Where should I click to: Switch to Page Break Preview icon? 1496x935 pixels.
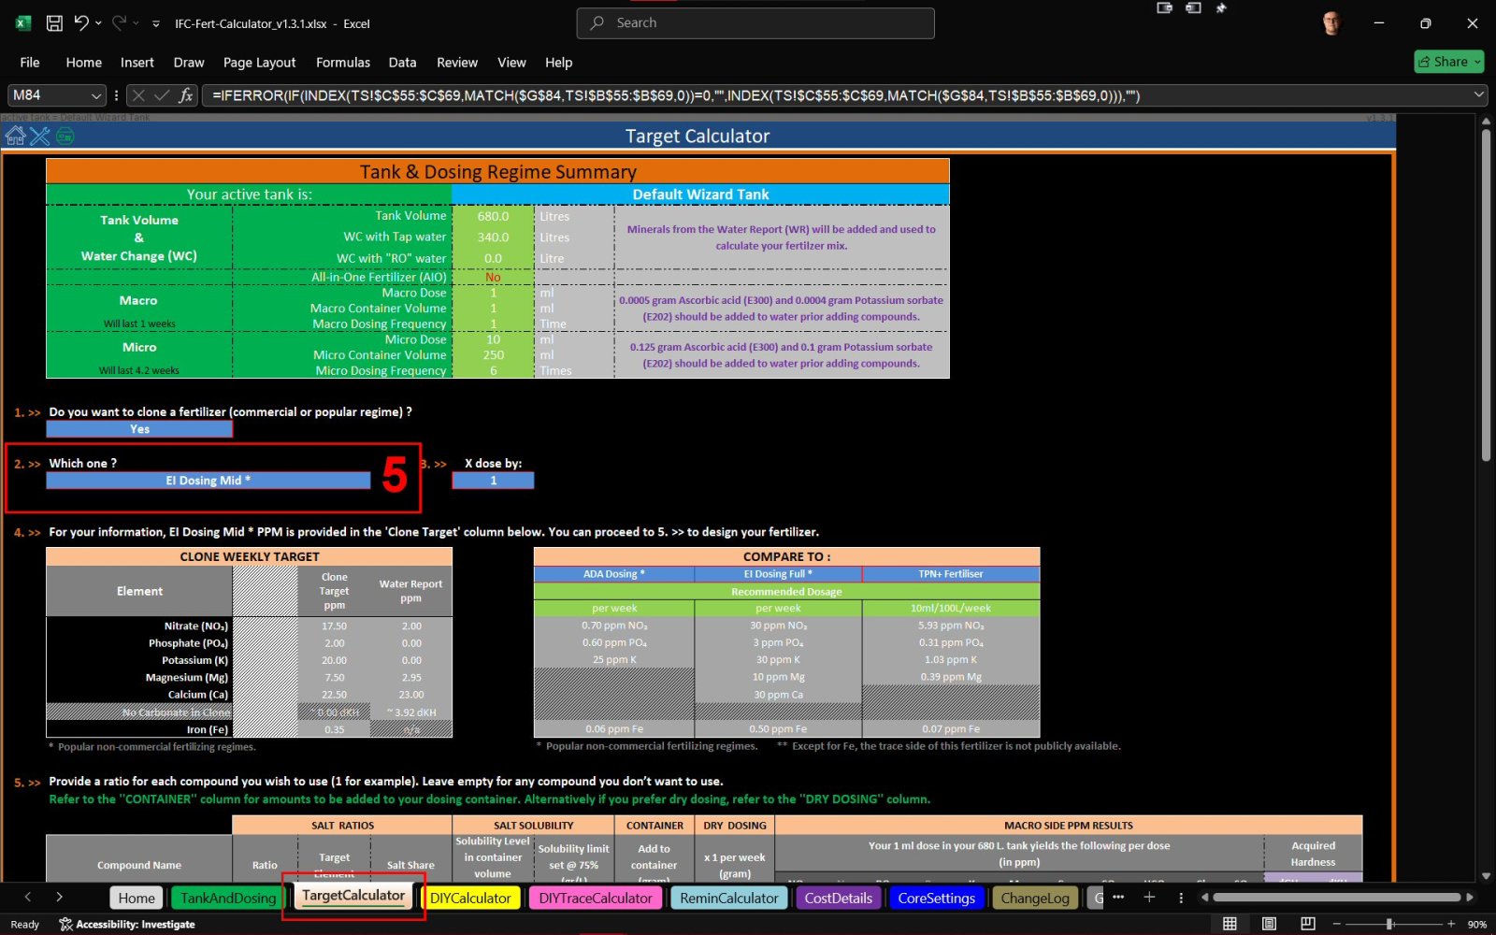point(1307,924)
